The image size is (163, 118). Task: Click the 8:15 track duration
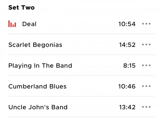pyautogui.click(x=129, y=66)
